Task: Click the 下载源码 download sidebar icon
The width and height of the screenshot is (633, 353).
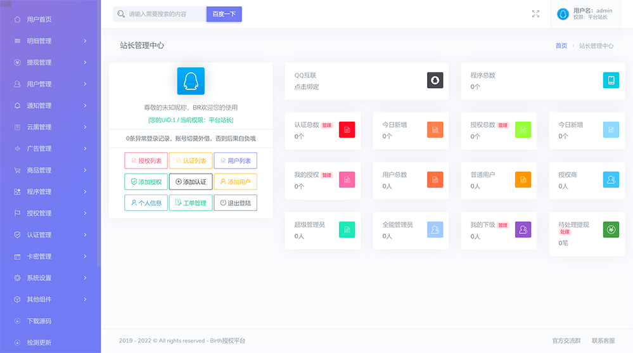Action: [17, 321]
